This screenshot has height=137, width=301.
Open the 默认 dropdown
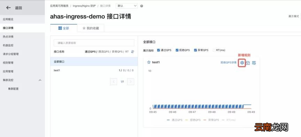(x=127, y=6)
